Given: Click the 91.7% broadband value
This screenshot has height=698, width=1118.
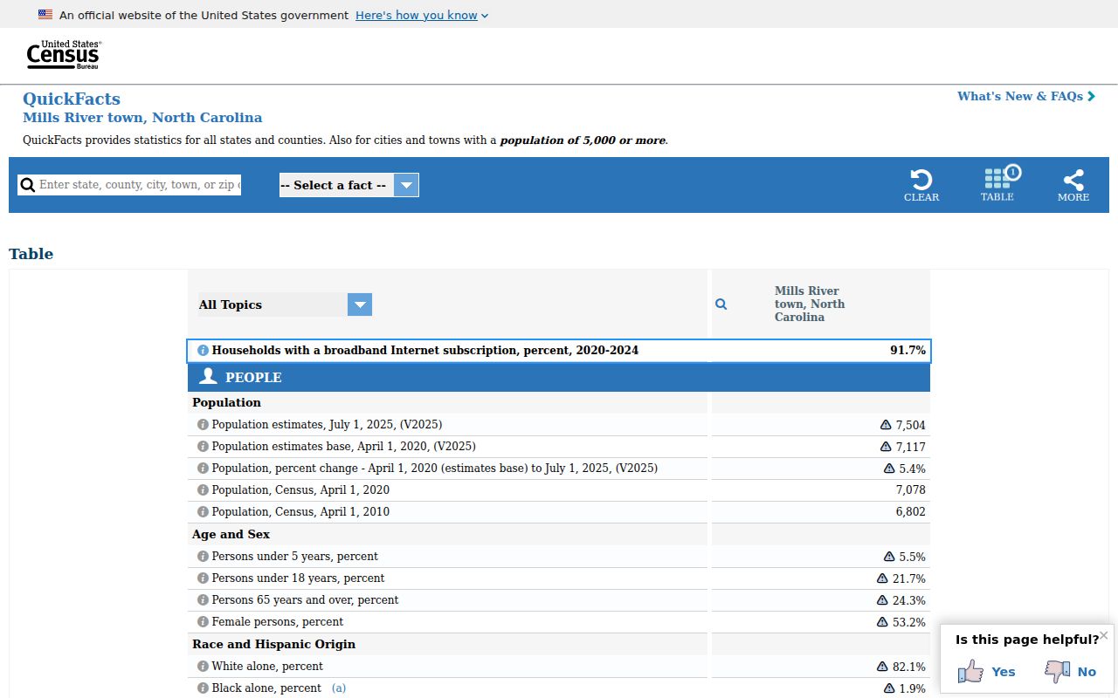Looking at the screenshot, I should tap(908, 350).
